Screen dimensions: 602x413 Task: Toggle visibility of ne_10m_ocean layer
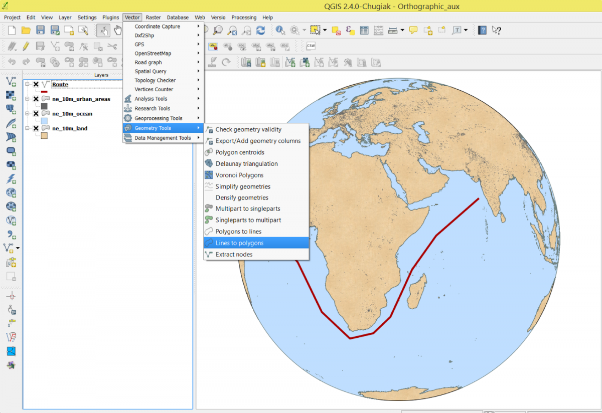click(x=36, y=114)
